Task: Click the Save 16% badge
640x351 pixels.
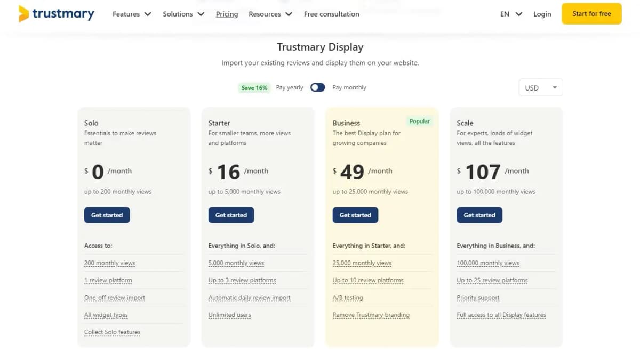Action: point(254,88)
